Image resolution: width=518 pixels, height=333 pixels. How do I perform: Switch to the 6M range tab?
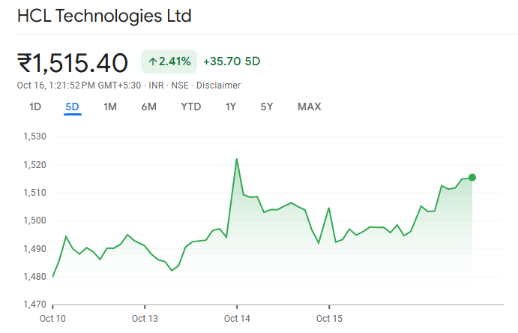pos(148,106)
